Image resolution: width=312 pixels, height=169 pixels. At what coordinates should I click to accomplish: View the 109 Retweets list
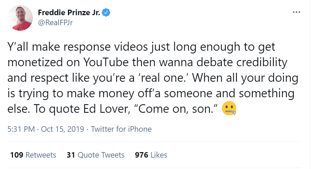click(33, 155)
